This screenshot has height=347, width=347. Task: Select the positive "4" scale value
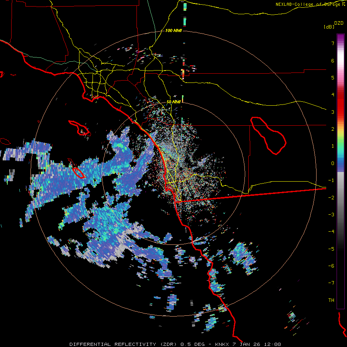tap(333, 95)
